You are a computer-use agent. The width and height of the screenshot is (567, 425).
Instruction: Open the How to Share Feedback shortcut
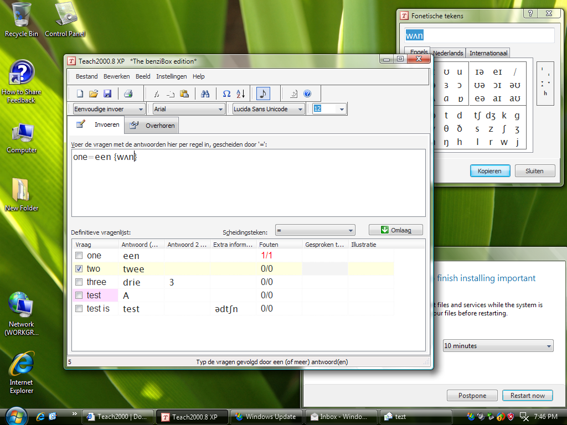tap(22, 82)
